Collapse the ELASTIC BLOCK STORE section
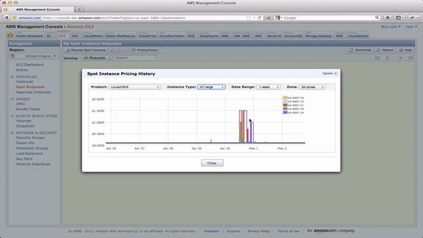423x238 pixels. pyautogui.click(x=12, y=116)
